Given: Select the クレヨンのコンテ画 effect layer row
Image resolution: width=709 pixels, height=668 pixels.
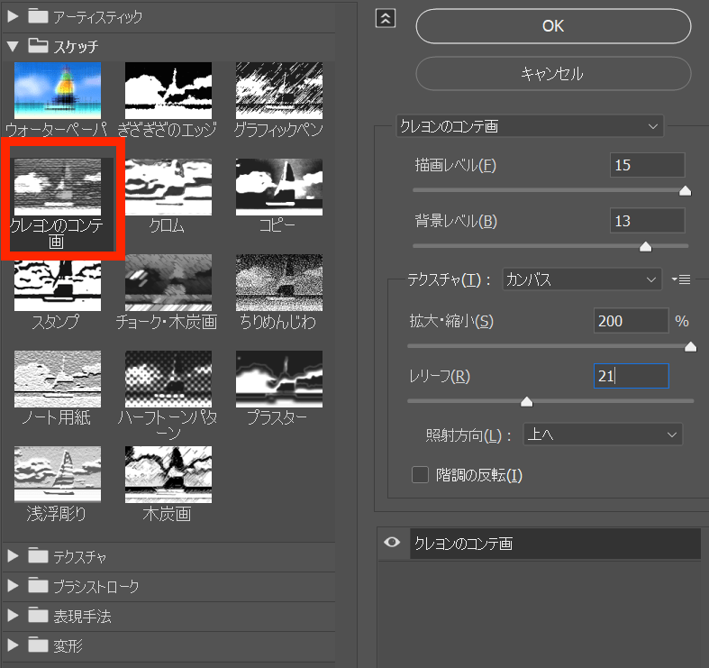Looking at the screenshot, I should 555,543.
